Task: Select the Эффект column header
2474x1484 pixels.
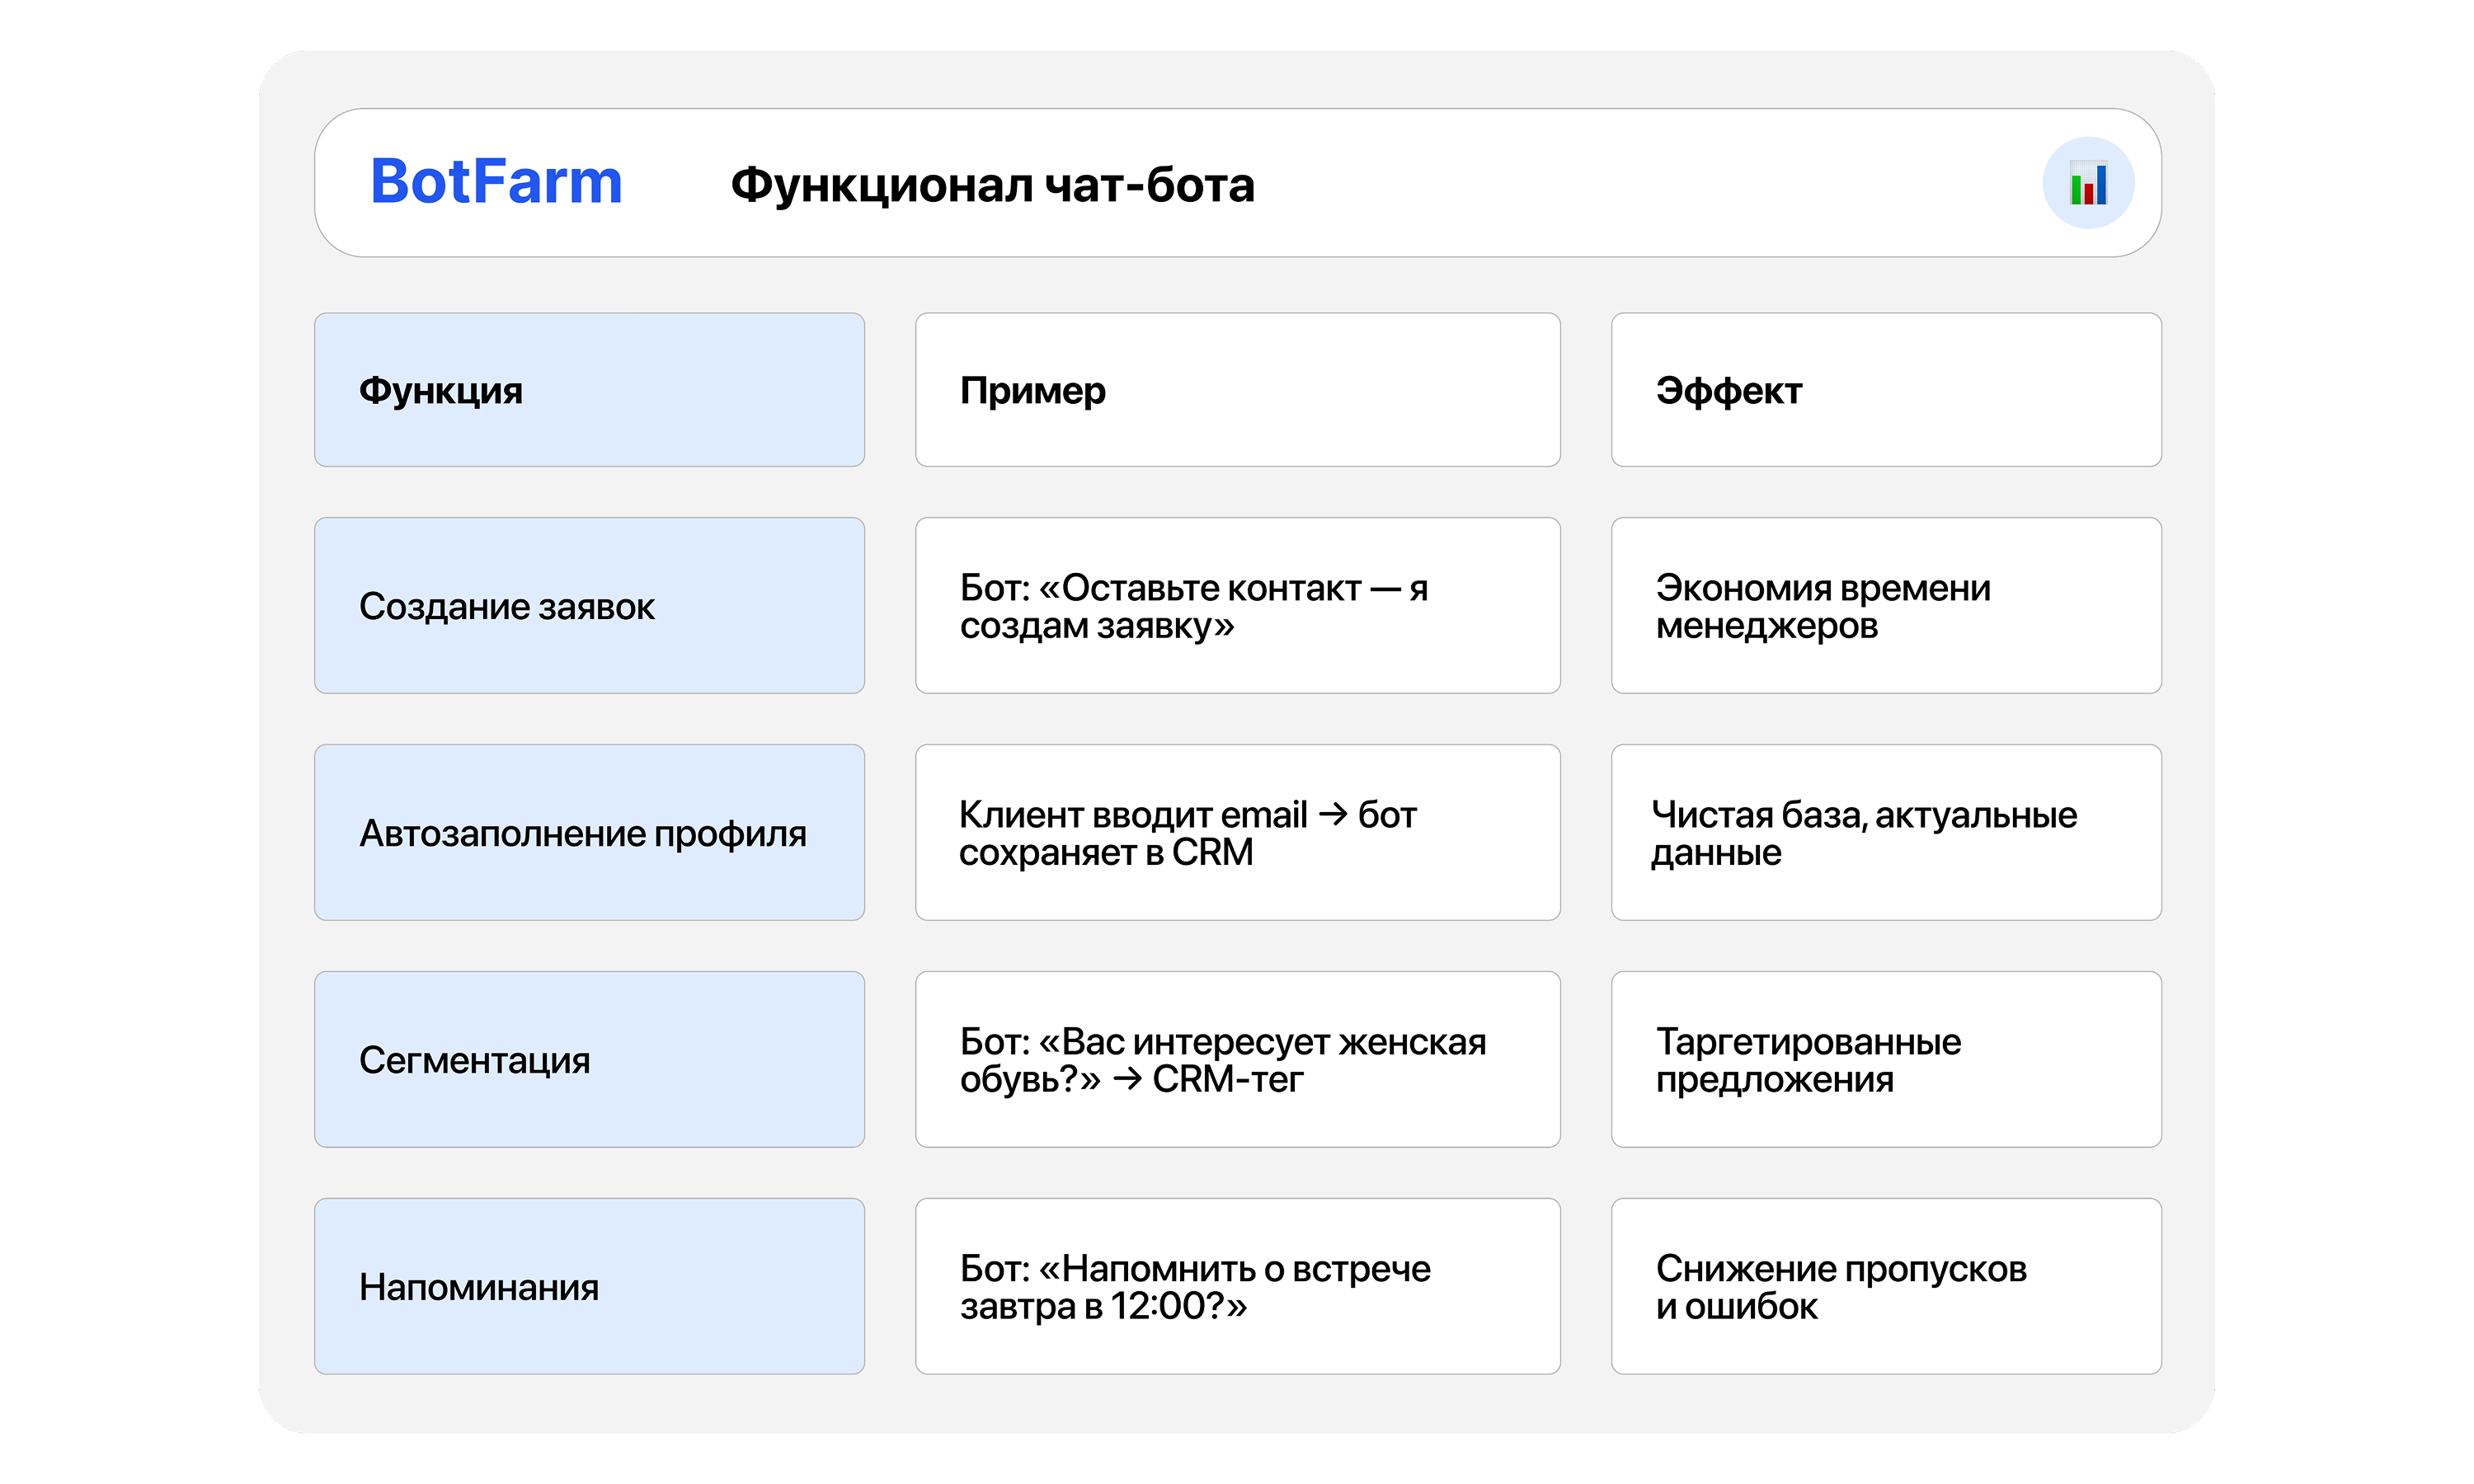Action: point(1885,390)
